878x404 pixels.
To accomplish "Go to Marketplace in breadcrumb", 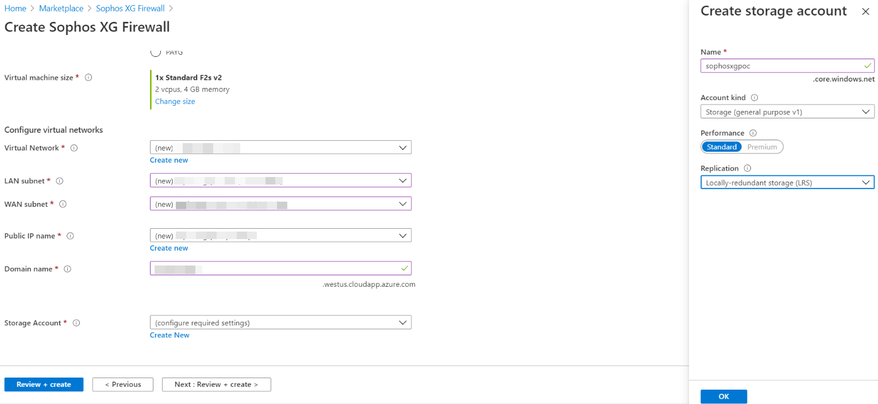I will coord(61,9).
